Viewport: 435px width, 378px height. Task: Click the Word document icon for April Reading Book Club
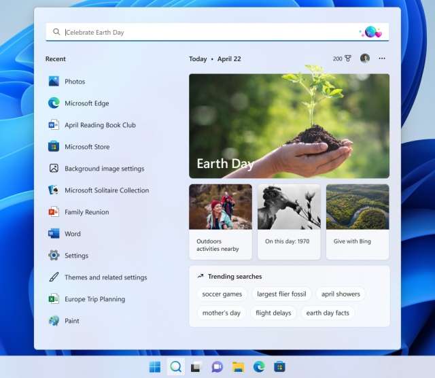pyautogui.click(x=54, y=125)
